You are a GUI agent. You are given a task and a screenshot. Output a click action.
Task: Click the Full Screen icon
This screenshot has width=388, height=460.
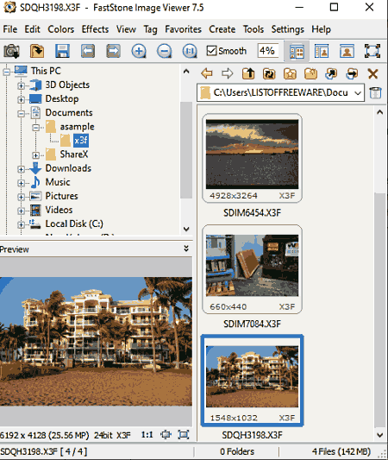click(372, 51)
